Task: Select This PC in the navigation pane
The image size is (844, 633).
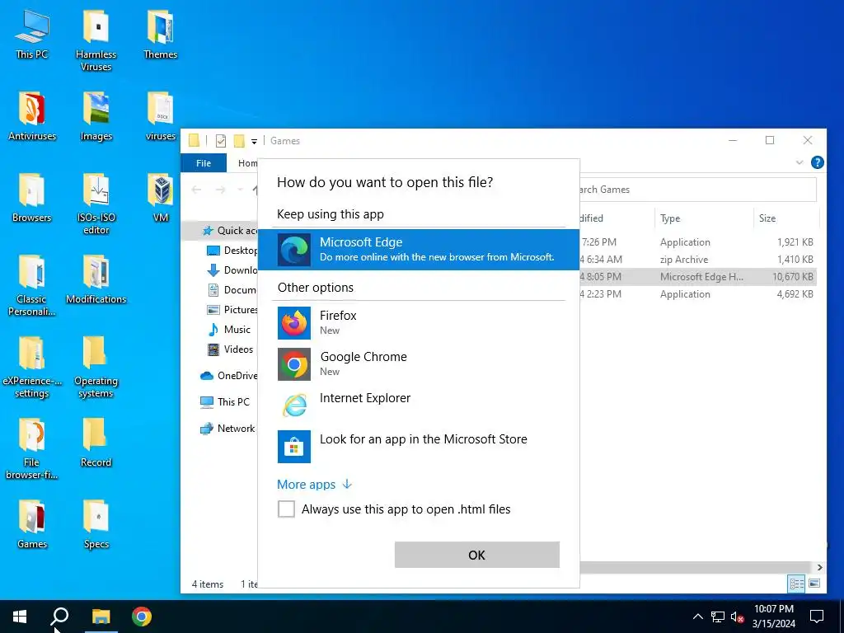Action: point(225,402)
